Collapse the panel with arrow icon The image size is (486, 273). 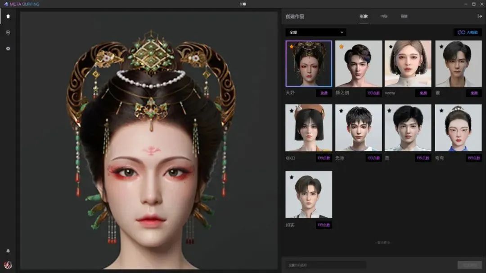[480, 16]
